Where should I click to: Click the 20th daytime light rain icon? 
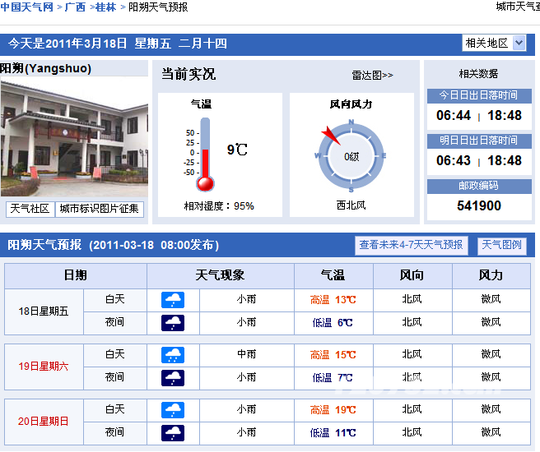(173, 409)
